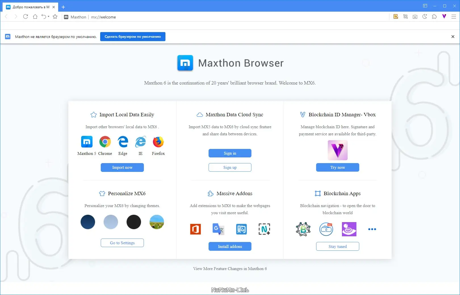This screenshot has width=460, height=295.
Task: Click the Massive Addons heading
Action: [234, 193]
